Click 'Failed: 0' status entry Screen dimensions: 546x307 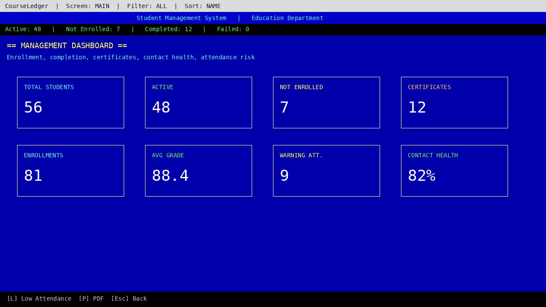[233, 29]
